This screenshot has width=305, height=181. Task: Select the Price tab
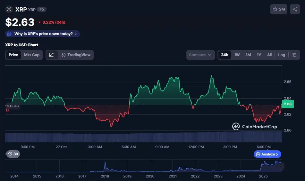click(13, 55)
